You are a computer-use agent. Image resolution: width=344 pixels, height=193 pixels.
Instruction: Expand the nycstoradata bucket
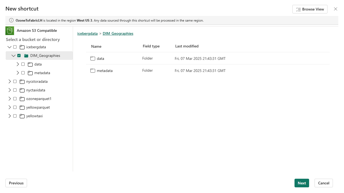(x=9, y=81)
